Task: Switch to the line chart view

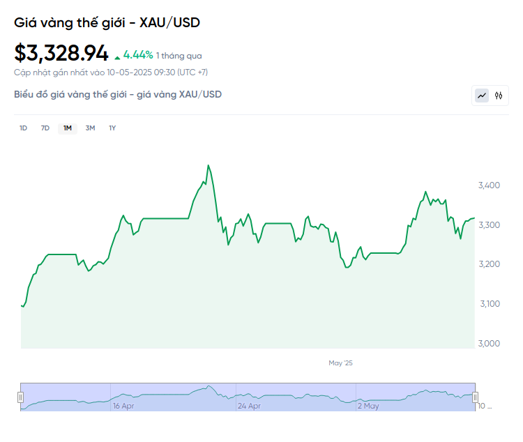Action: point(482,96)
